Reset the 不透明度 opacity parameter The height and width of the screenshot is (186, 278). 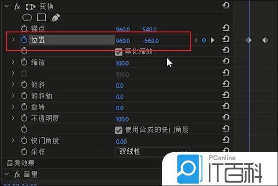(226, 117)
